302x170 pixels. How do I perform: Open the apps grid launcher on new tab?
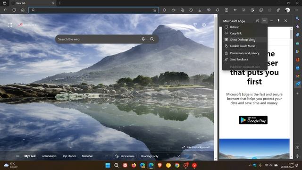(10, 25)
